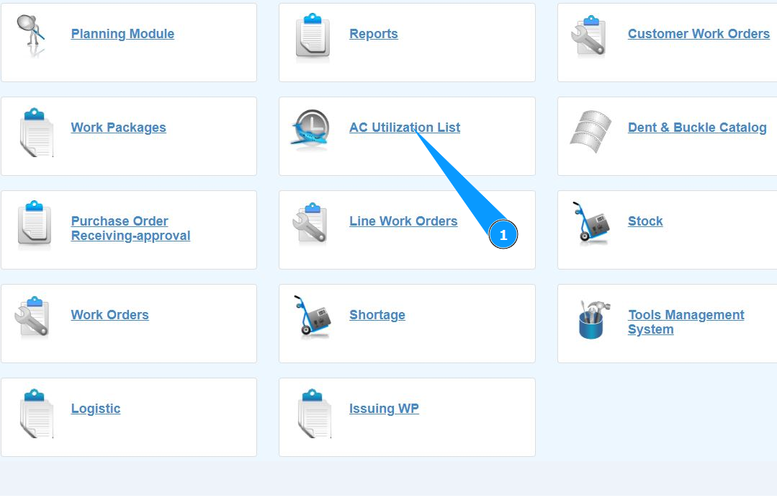The image size is (777, 498).
Task: Click the Customer Work Orders wrench icon
Action: coord(589,36)
